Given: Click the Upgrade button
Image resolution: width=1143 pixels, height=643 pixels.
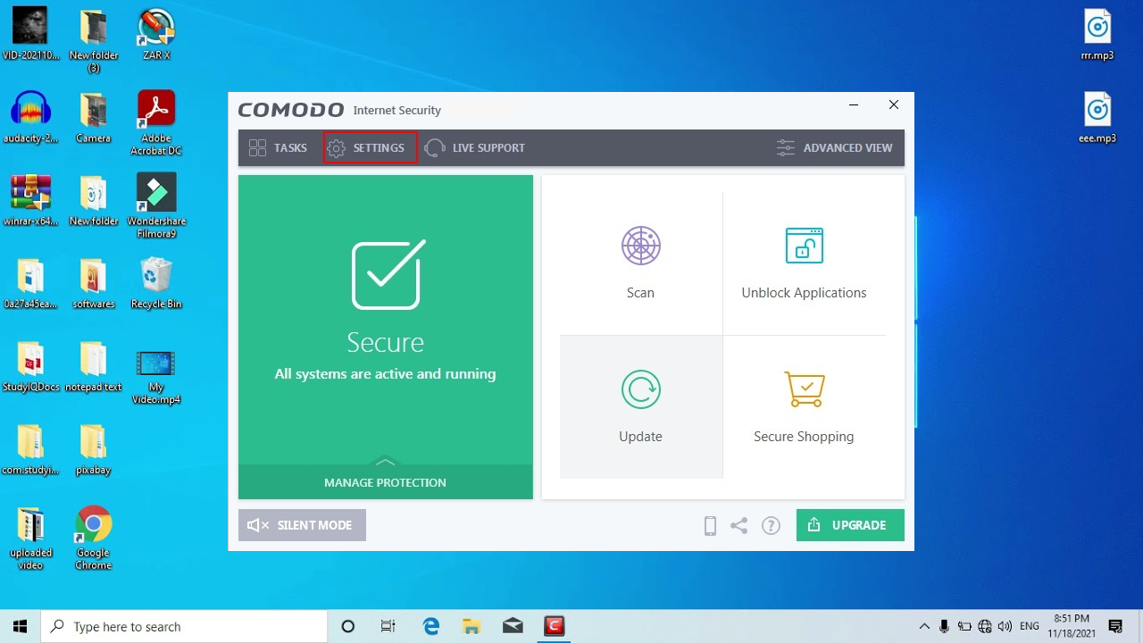Looking at the screenshot, I should [x=850, y=525].
